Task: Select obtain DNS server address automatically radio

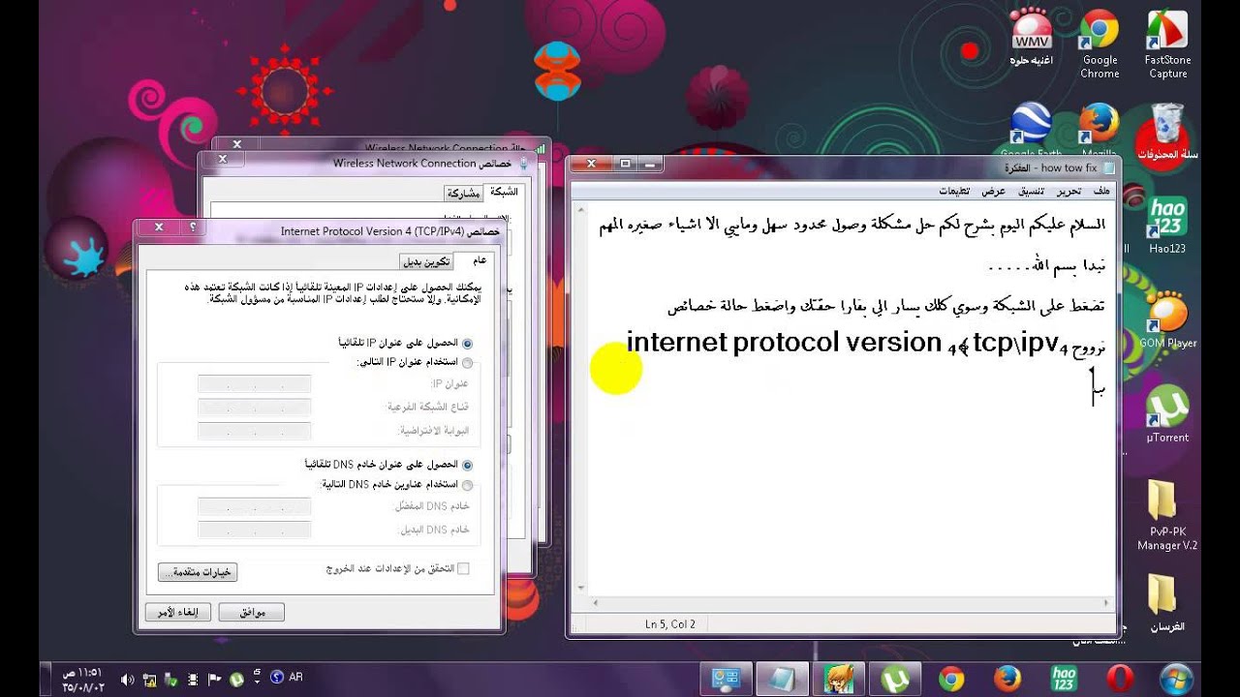Action: (x=468, y=465)
